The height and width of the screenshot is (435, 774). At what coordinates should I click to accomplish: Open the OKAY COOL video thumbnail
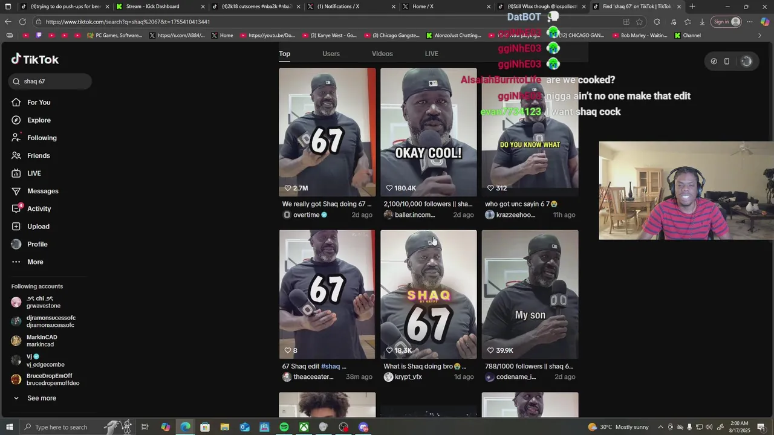click(428, 132)
